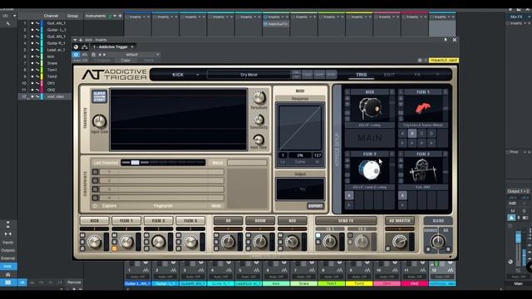This screenshot has height=299, width=532.
Task: Open the Channel tab in console list
Action: click(x=51, y=16)
